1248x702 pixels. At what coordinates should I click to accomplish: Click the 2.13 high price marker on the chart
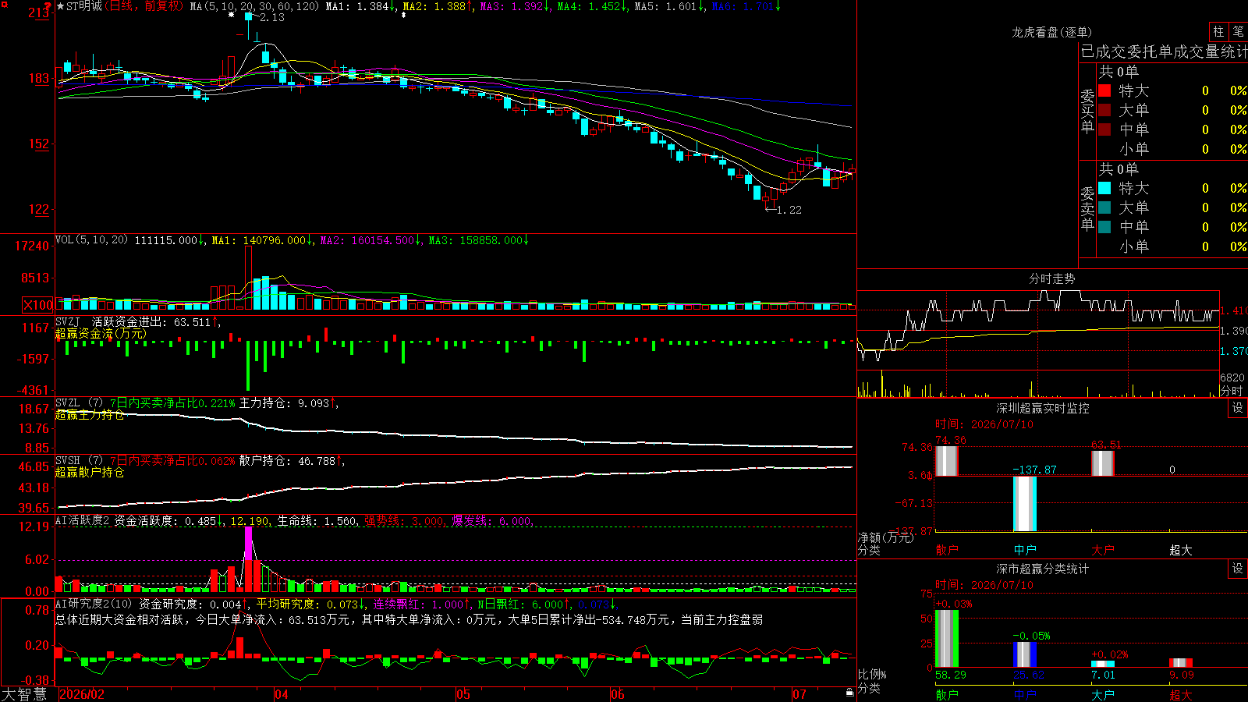point(272,17)
